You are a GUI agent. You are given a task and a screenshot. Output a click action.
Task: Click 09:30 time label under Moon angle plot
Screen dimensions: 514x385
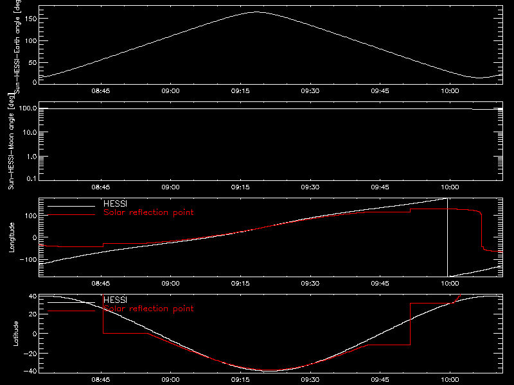(x=310, y=187)
